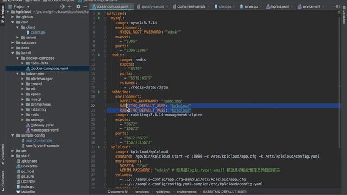Select config.yaml-sample in project tree
This screenshot has width=347, height=195.
[x=42, y=146]
